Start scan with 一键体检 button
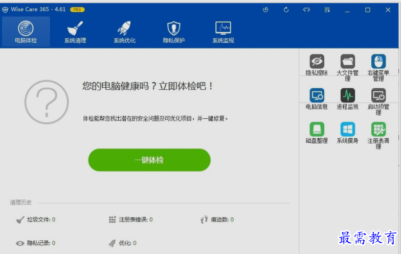401x254 pixels. 149,160
